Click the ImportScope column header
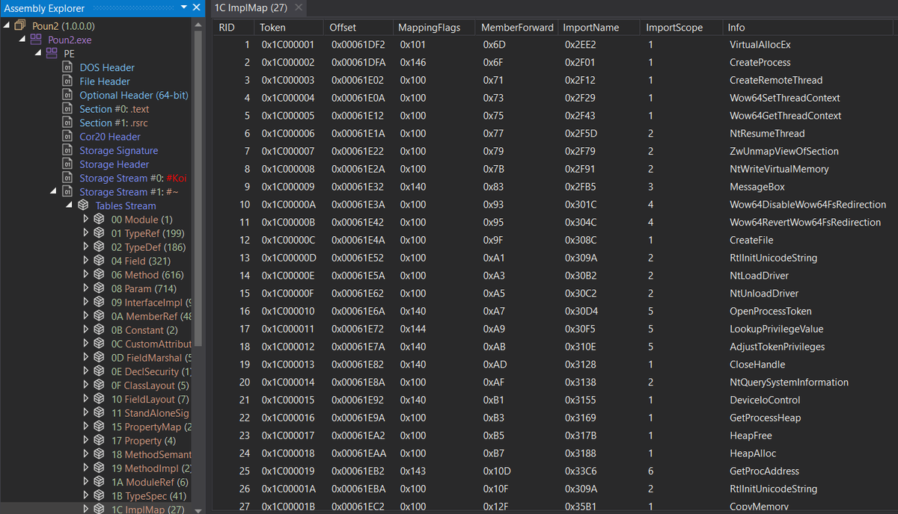The width and height of the screenshot is (898, 514). click(682, 28)
